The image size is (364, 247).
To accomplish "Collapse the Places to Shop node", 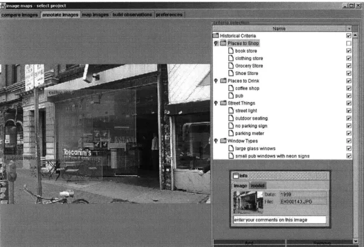I will 216,43.
